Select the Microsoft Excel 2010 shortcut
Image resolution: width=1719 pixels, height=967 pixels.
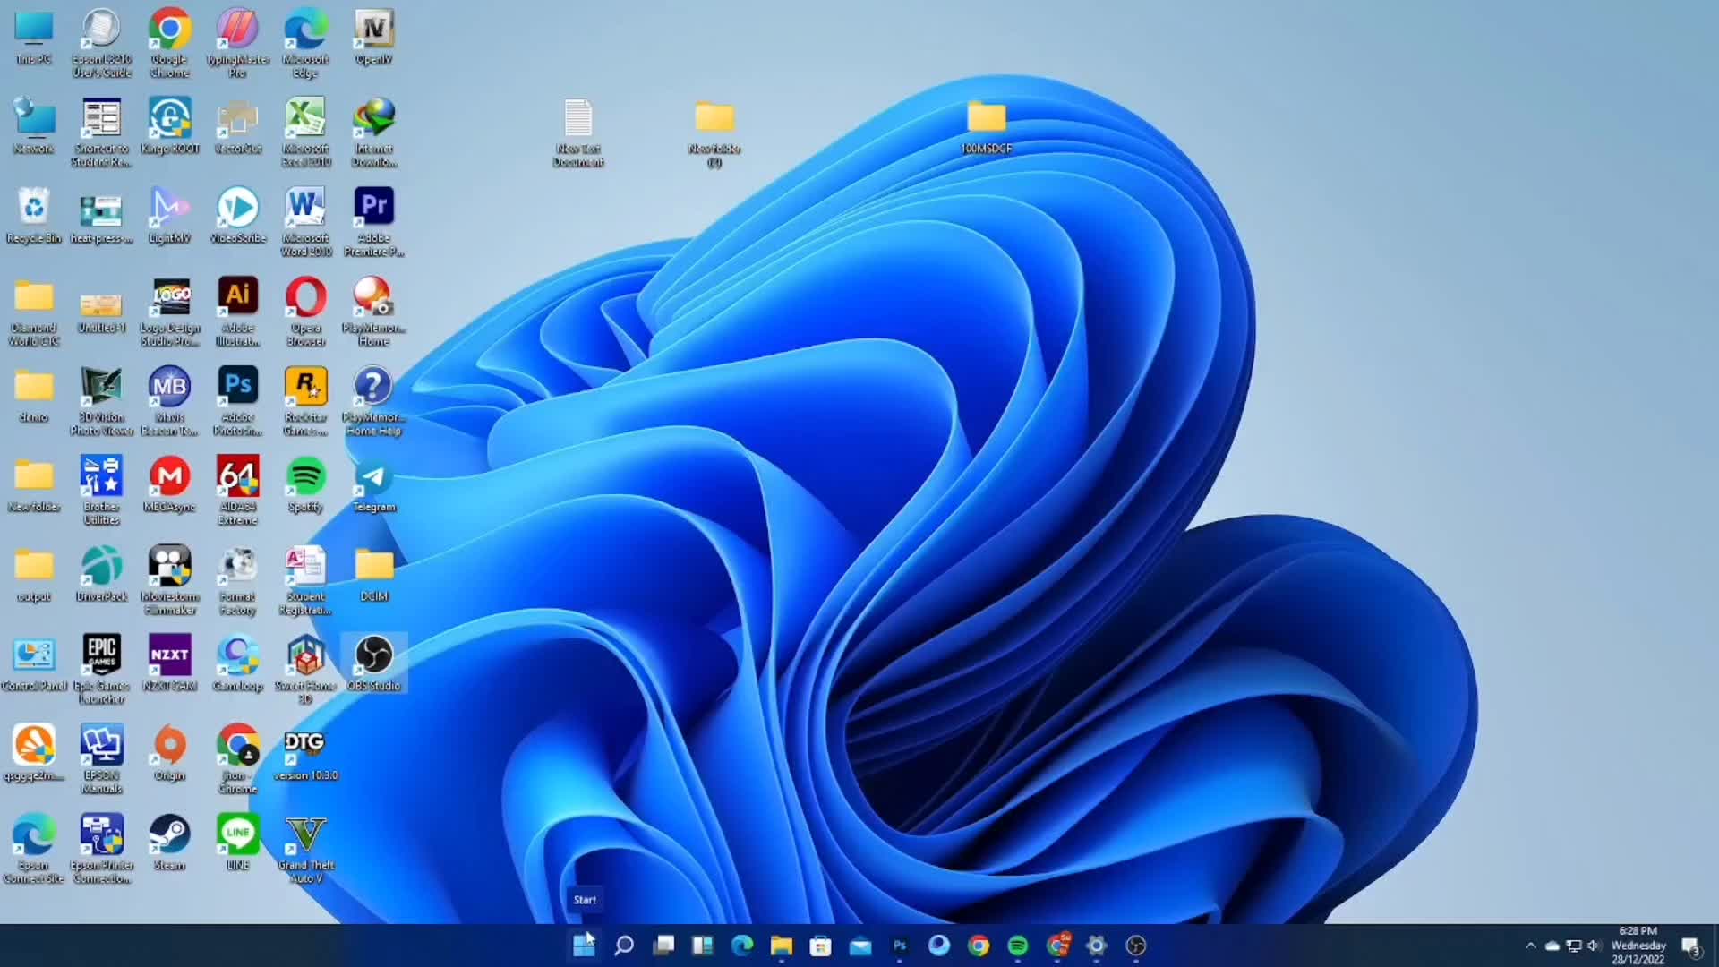305,133
